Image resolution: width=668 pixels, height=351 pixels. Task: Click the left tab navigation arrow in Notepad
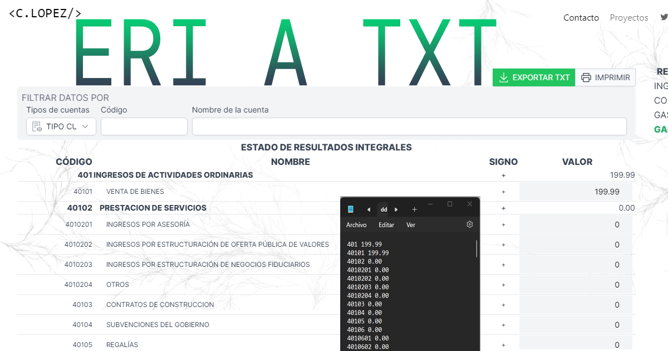point(369,209)
